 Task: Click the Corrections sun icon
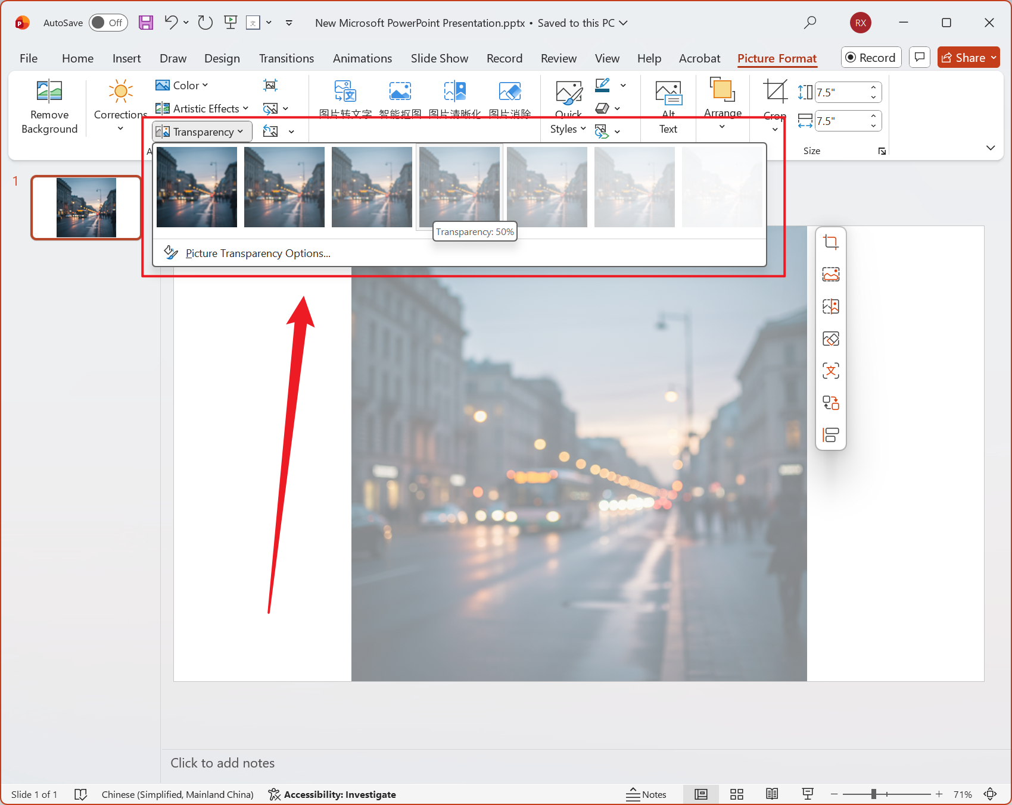[120, 92]
